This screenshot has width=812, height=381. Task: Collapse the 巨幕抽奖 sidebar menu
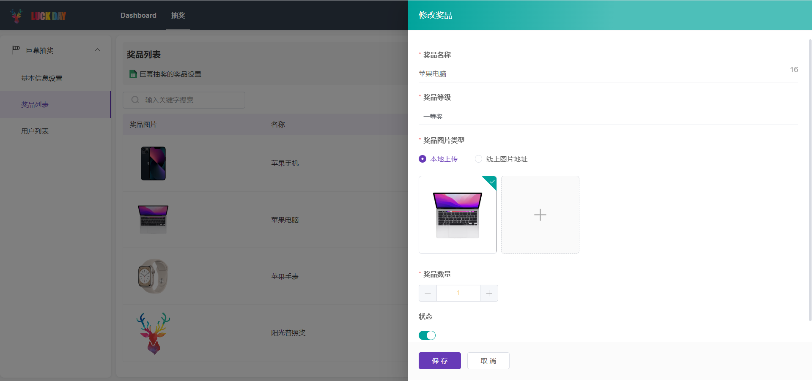(x=97, y=50)
